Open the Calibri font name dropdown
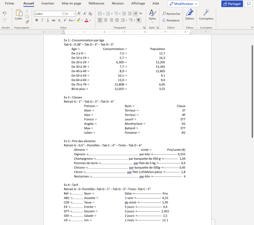This screenshot has width=254, height=225. click(x=49, y=14)
